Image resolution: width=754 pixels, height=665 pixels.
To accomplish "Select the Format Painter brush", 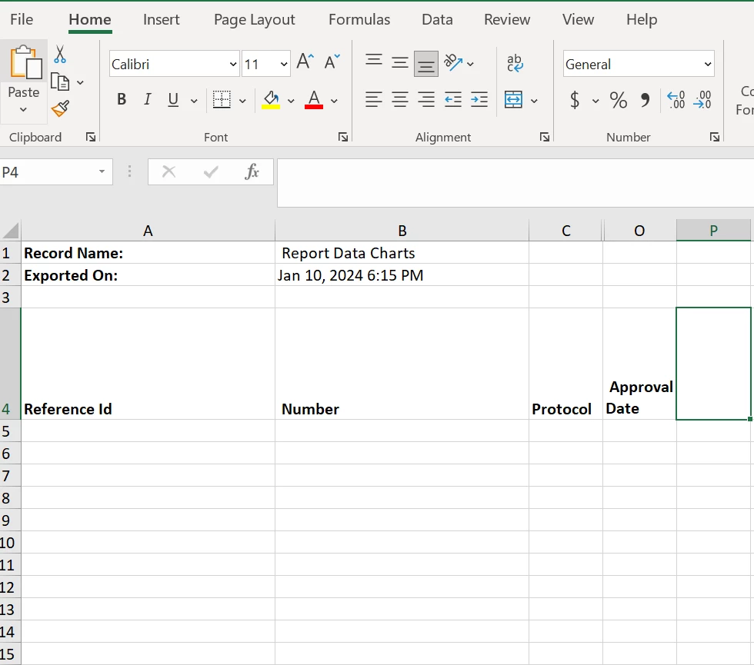I will pyautogui.click(x=60, y=108).
